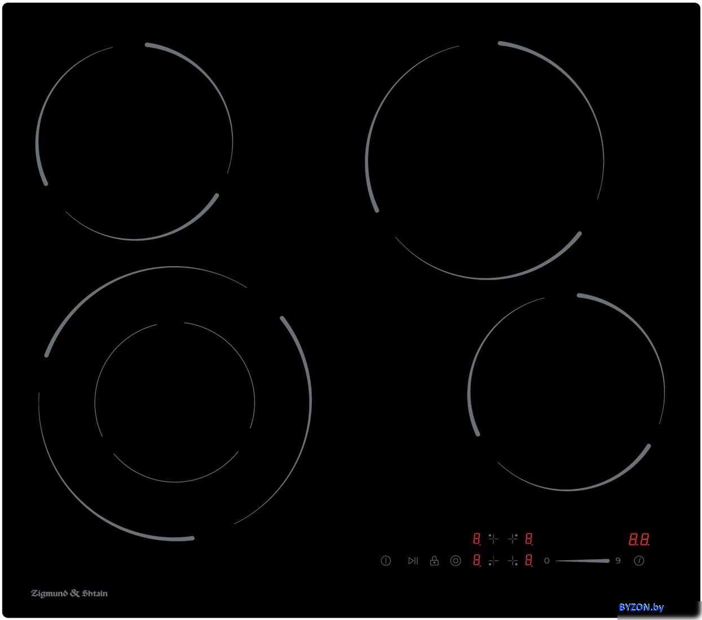Tap the child lock padlock icon
The width and height of the screenshot is (702, 620).
[434, 561]
